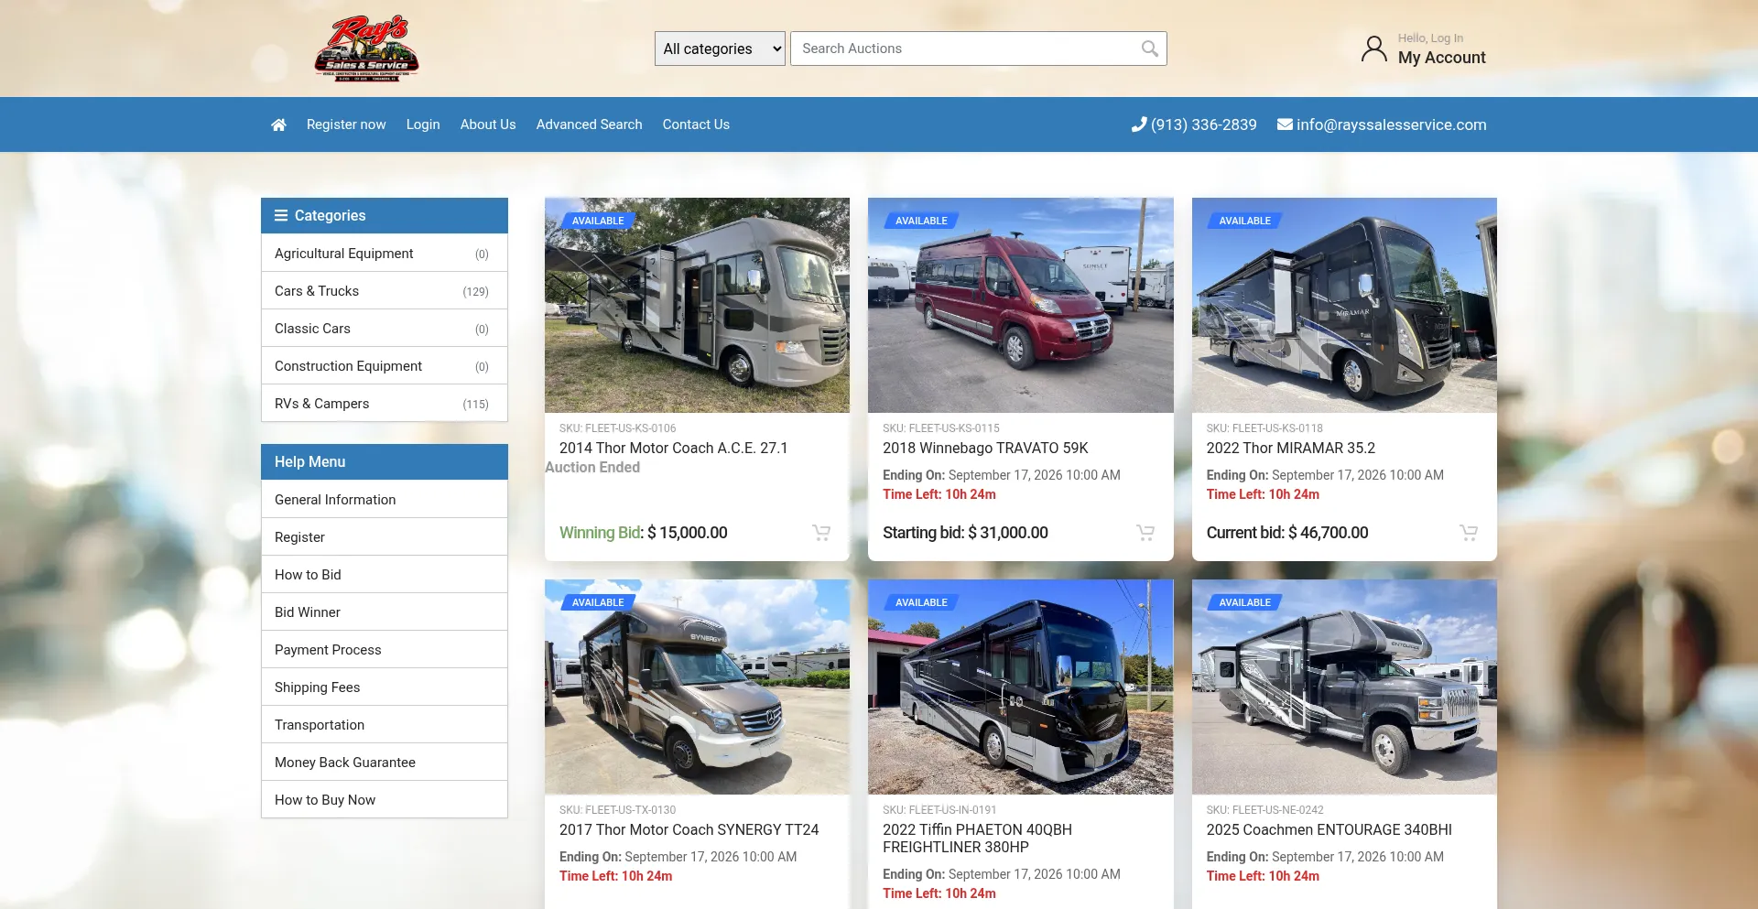Image resolution: width=1758 pixels, height=909 pixels.
Task: Open the All categories dropdown
Action: click(x=720, y=49)
